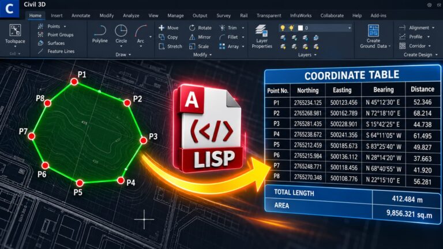
Task: Open the Help tab
Action: coord(357,16)
